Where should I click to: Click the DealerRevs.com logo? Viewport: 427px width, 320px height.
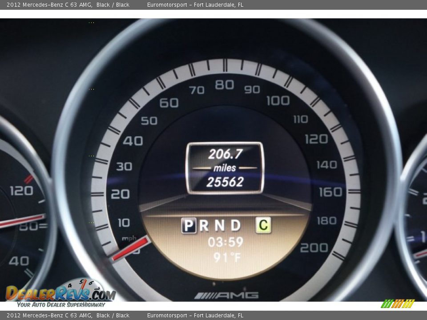[60, 292]
